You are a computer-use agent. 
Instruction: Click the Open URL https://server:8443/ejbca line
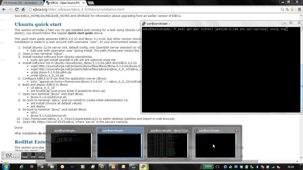click(x=75, y=122)
